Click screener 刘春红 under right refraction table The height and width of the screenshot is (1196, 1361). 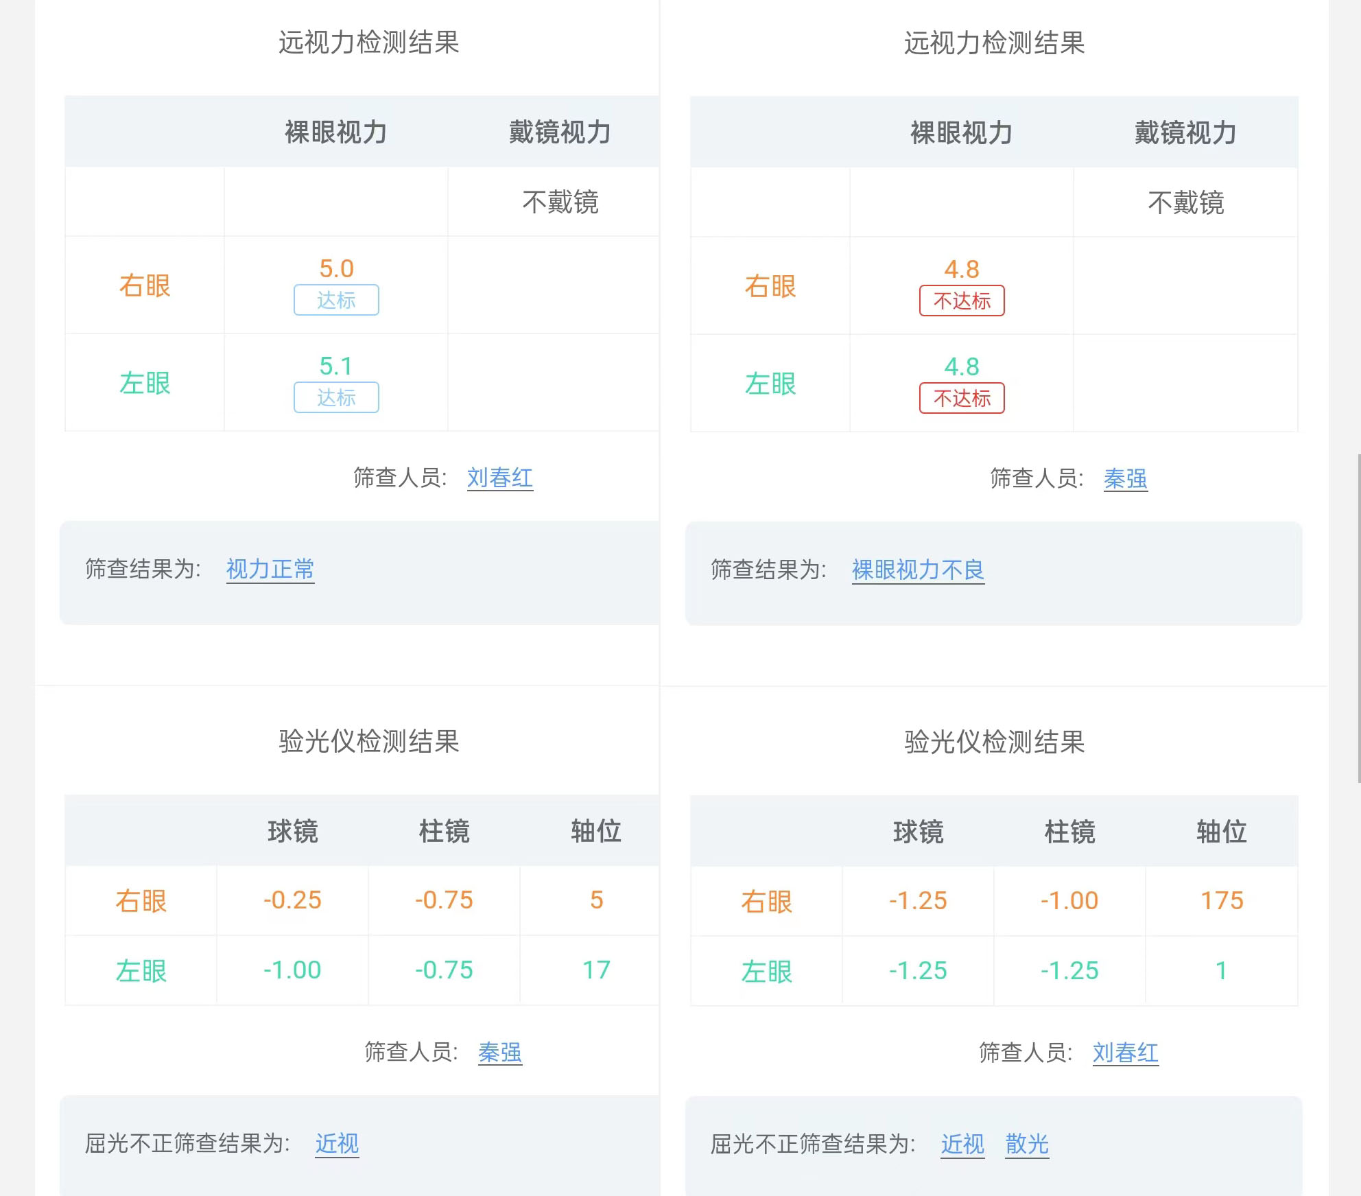coord(1126,1053)
